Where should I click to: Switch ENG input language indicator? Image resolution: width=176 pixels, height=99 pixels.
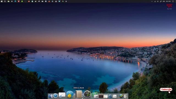click(x=164, y=1)
